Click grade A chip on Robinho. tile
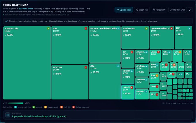 coord(146,92)
